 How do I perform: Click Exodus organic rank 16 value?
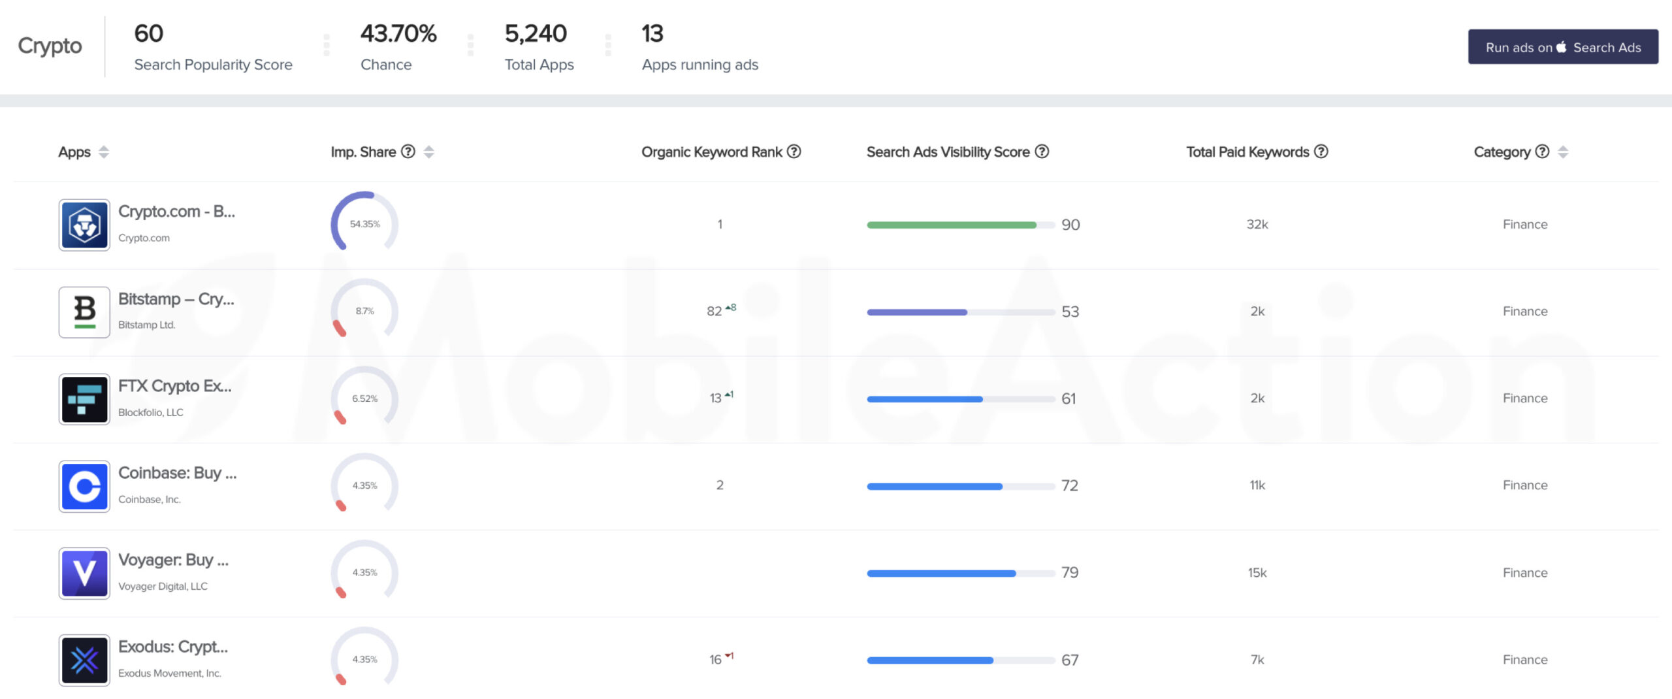tap(716, 660)
